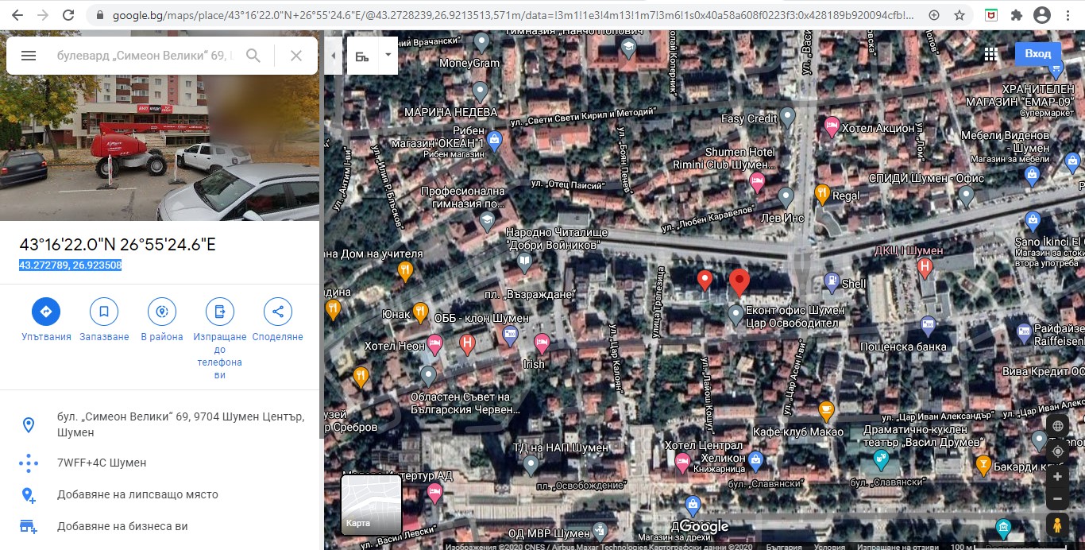The width and height of the screenshot is (1085, 550).
Task: Click the Лев Инс map pin
Action: coord(786,196)
